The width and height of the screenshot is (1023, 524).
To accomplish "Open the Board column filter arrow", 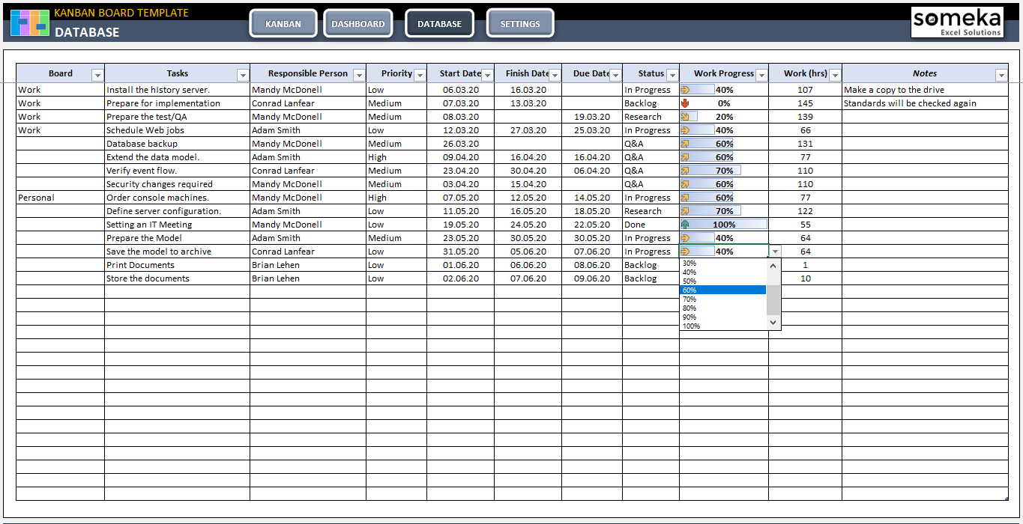I will (97, 75).
